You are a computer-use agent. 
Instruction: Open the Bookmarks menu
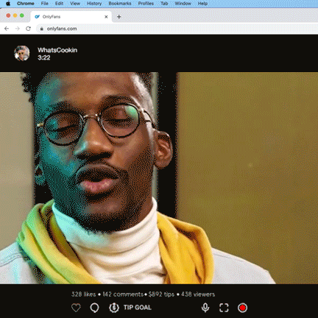[120, 4]
